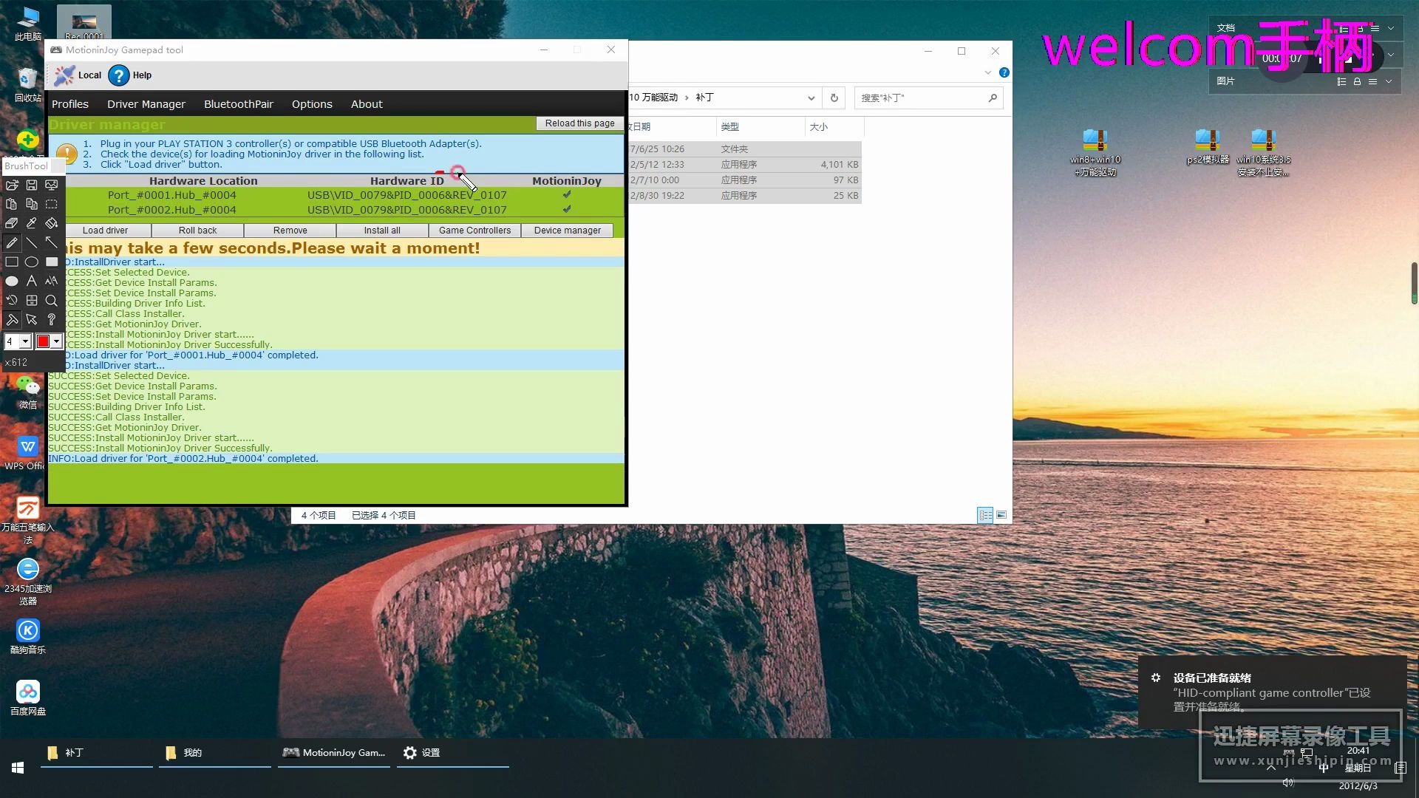Select the magnifier zoom tool
1419x798 pixels.
(51, 300)
